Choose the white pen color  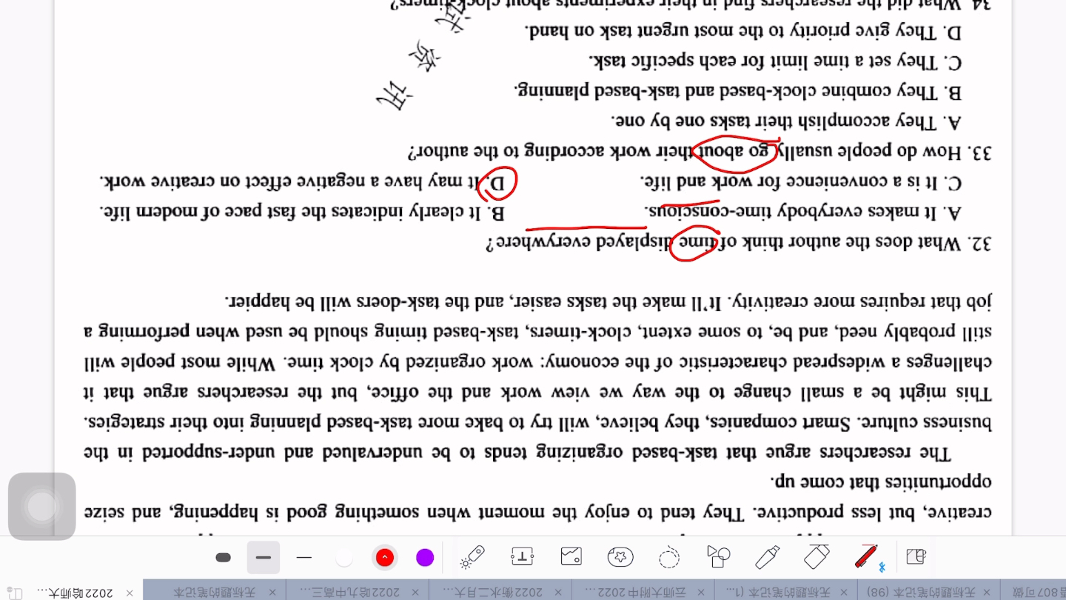coord(344,558)
